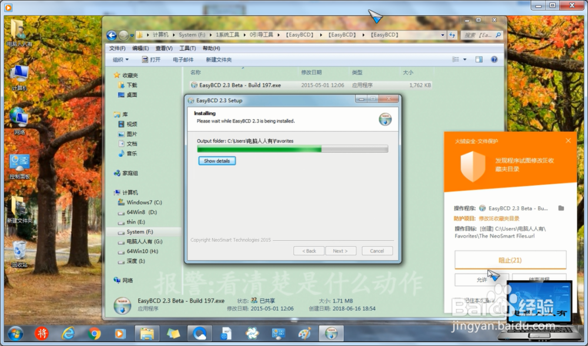The width and height of the screenshot is (588, 346).
Task: Sort files by the 修改日期 column header
Action: coord(311,72)
